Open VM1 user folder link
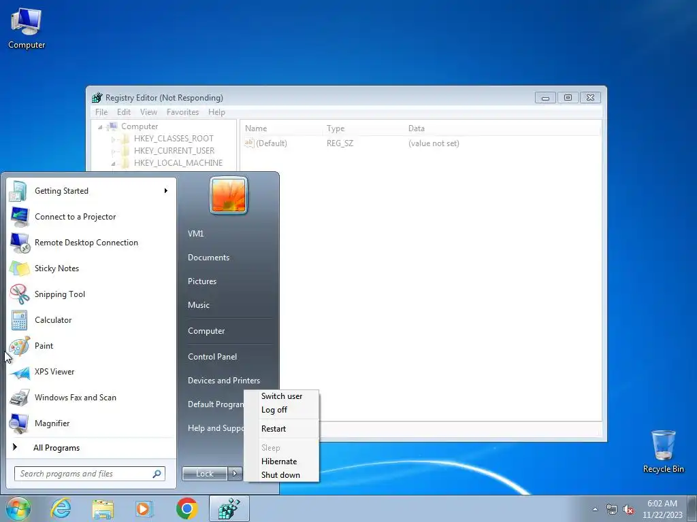The image size is (697, 522). 195,234
